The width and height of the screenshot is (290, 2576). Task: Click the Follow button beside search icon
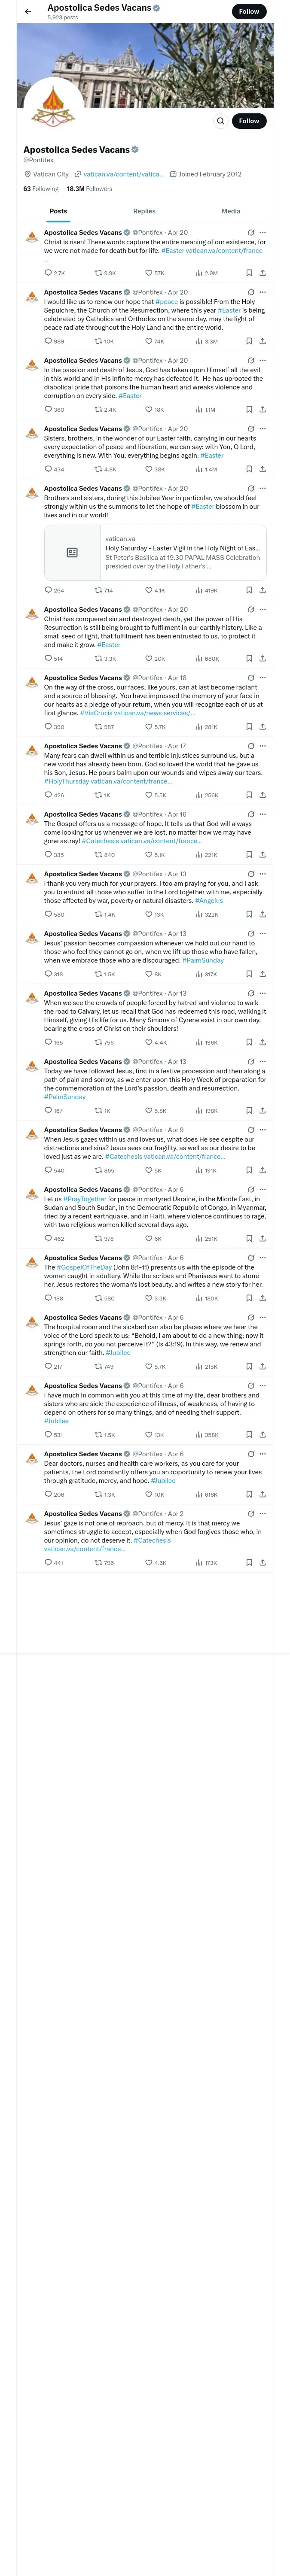(249, 121)
